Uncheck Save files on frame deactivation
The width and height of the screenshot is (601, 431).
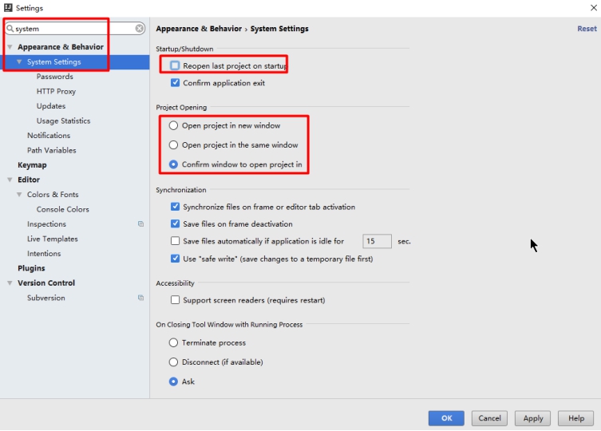pyautogui.click(x=175, y=223)
